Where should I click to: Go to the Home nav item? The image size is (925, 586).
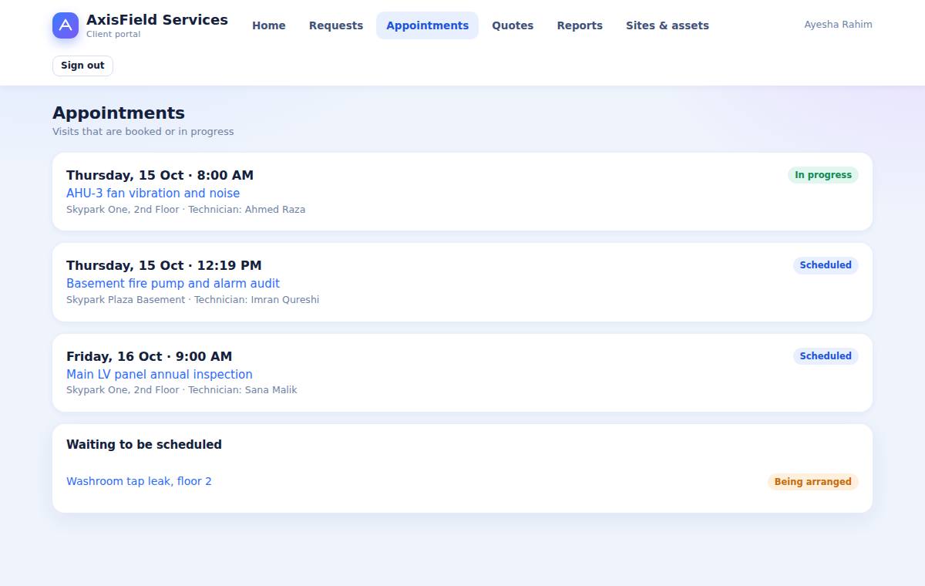[269, 25]
